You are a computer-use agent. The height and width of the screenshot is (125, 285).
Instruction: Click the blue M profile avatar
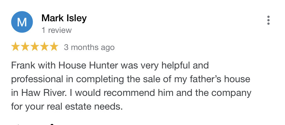point(22,22)
